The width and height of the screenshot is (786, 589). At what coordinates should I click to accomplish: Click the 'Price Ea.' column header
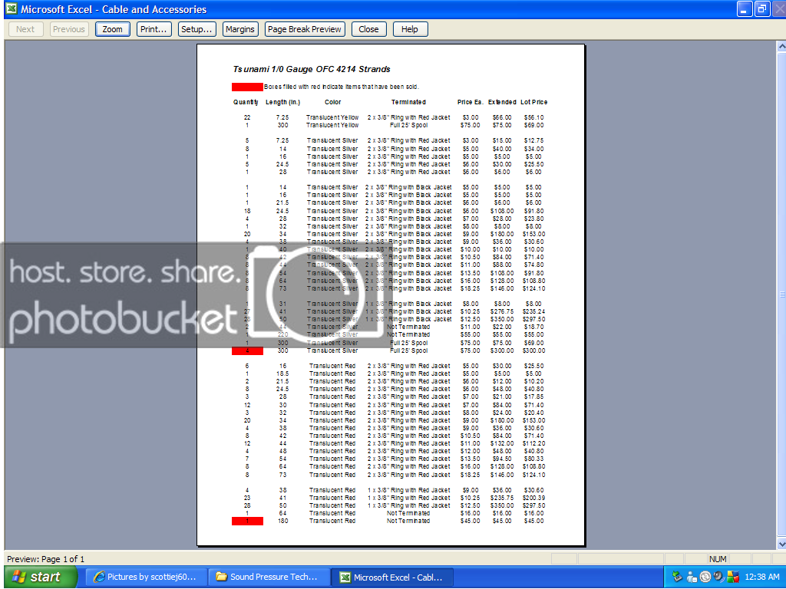(471, 102)
